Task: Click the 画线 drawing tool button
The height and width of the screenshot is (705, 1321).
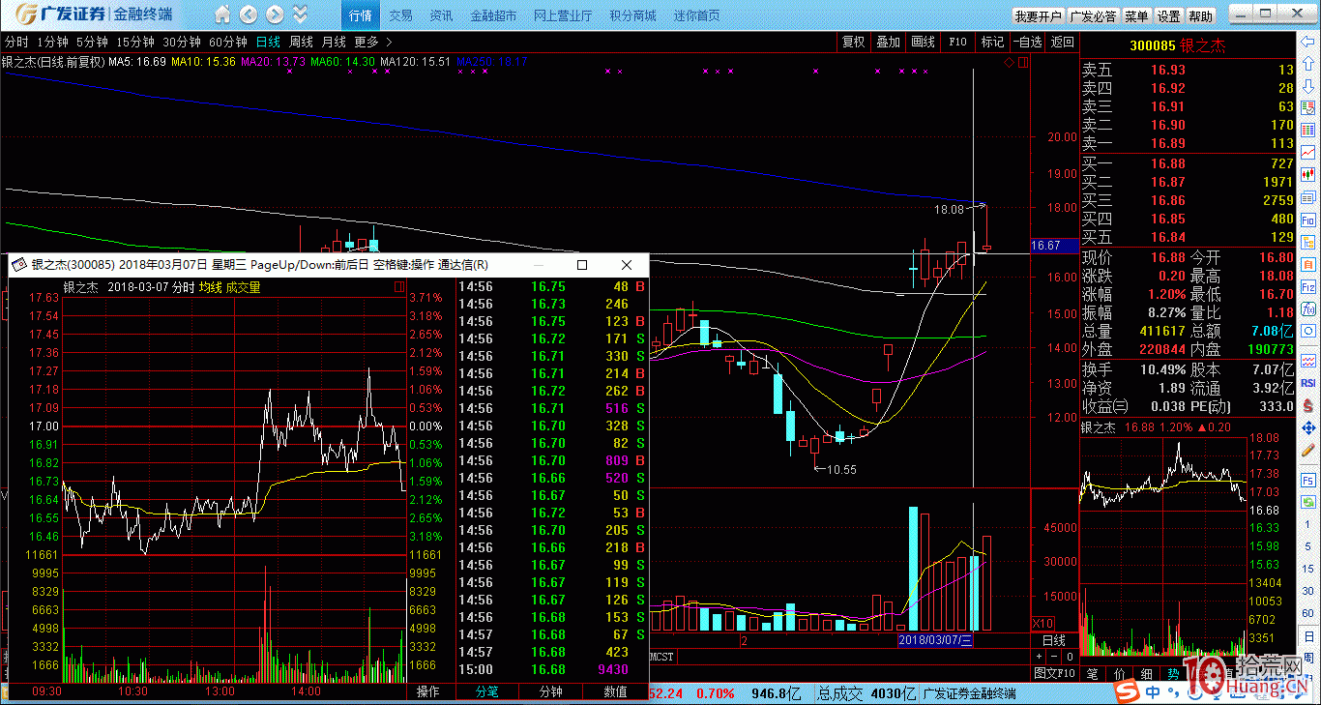Action: pos(923,43)
